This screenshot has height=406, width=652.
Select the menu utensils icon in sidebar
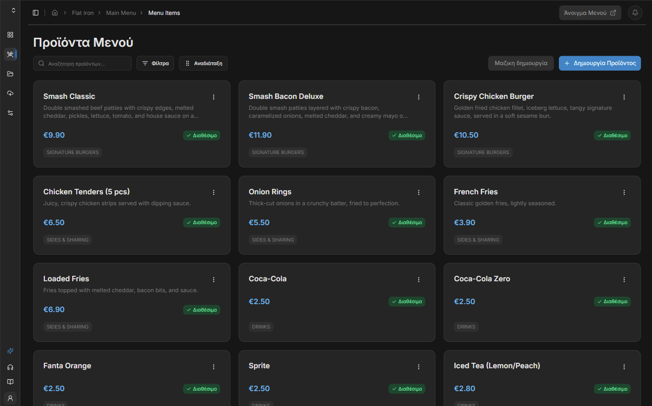pyautogui.click(x=10, y=54)
